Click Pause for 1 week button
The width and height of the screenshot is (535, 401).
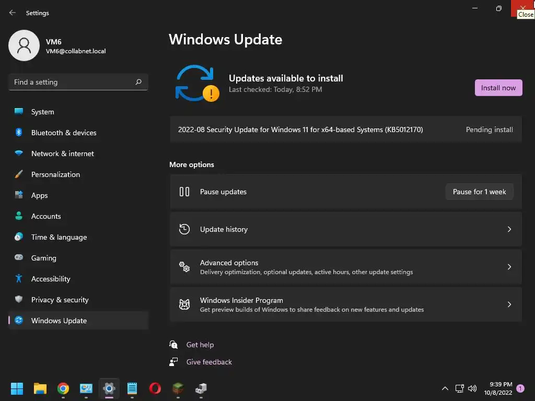click(479, 192)
